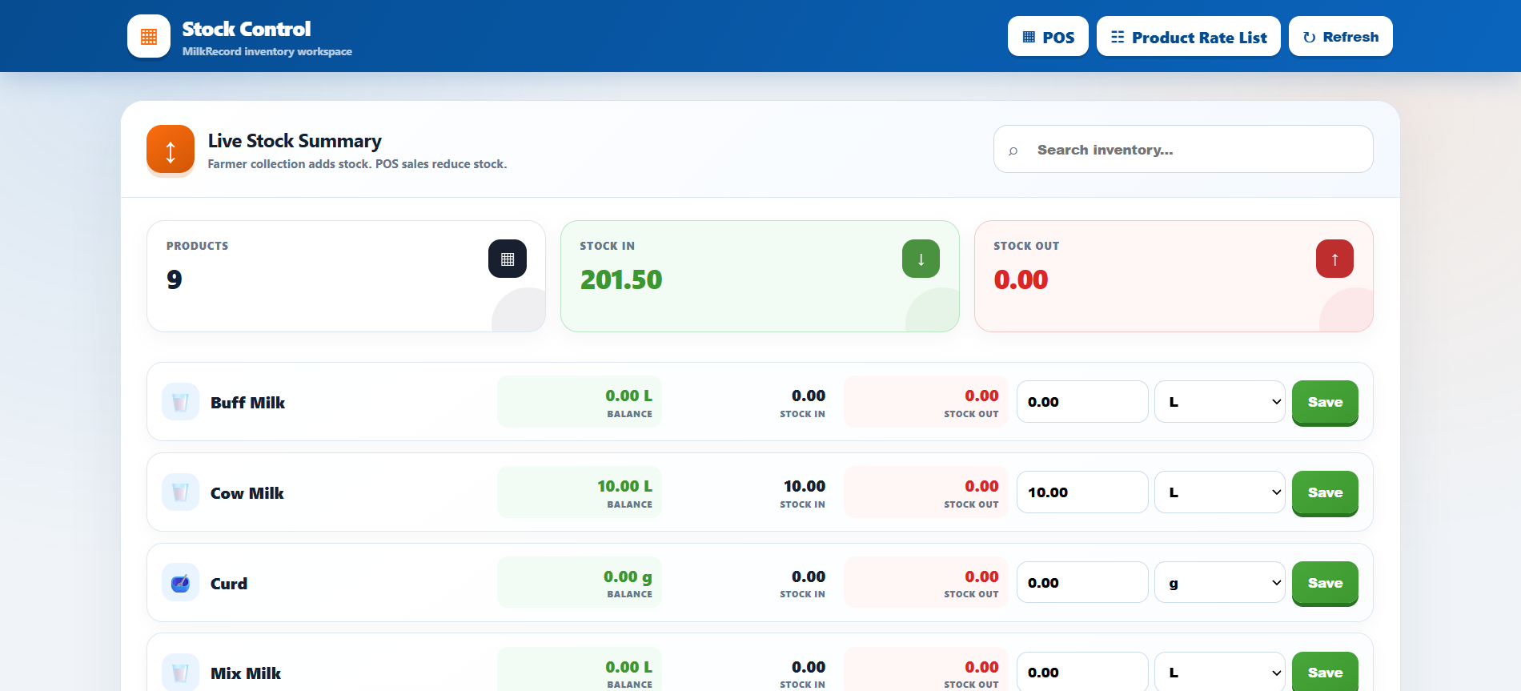
Task: Open the Curd unit dropdown
Action: [1220, 583]
